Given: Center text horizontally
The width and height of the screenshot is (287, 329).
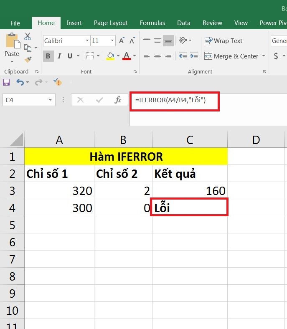Looking at the screenshot, I should 157,56.
